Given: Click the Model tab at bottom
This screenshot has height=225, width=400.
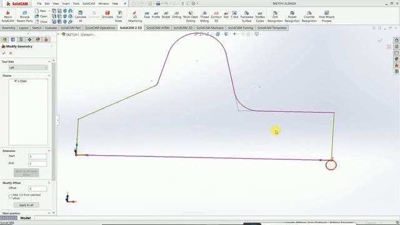Looking at the screenshot, I should (x=26, y=218).
